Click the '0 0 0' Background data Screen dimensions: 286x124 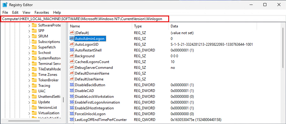click(x=174, y=56)
